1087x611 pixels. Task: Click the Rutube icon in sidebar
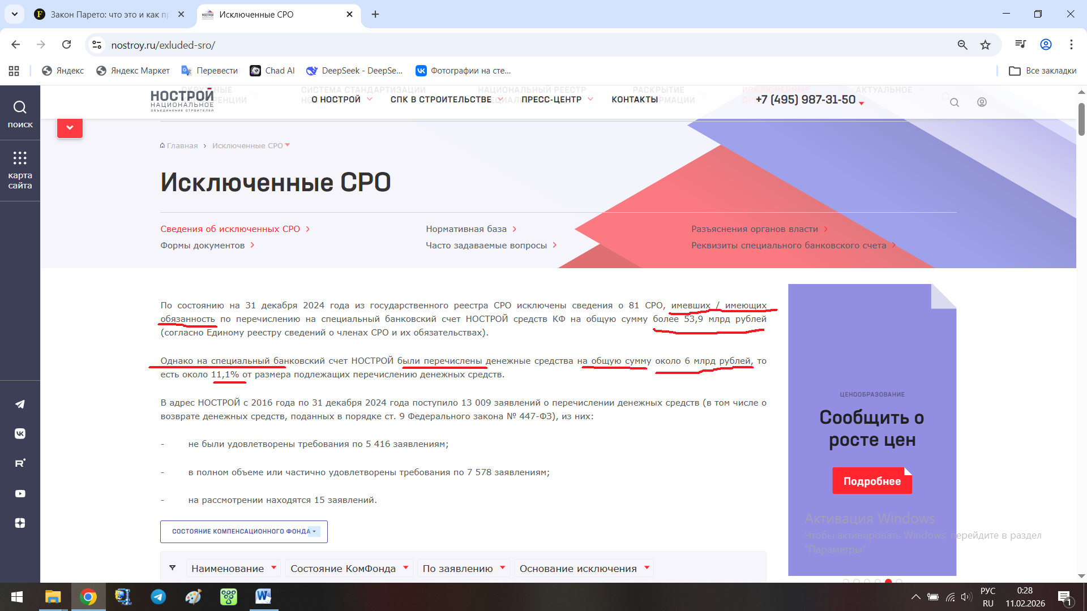[x=20, y=463]
